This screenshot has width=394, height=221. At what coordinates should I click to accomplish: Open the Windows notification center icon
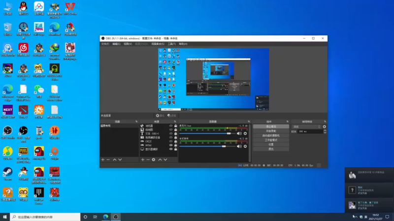(387, 217)
